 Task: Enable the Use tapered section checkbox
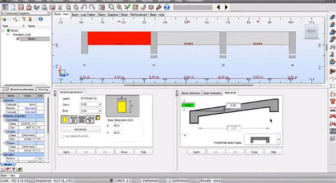click(62, 136)
